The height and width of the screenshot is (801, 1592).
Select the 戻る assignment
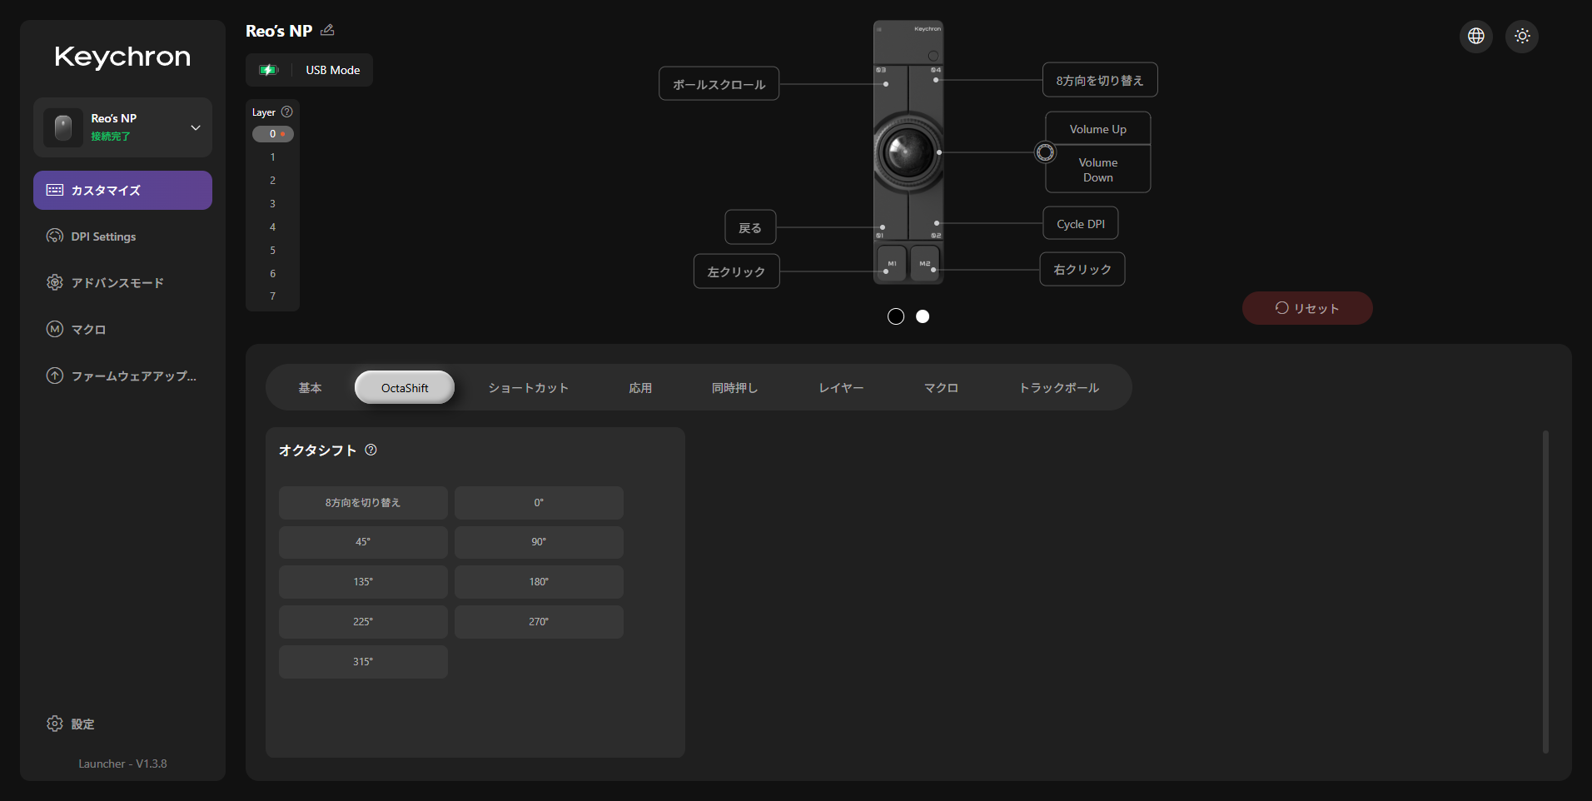click(750, 227)
